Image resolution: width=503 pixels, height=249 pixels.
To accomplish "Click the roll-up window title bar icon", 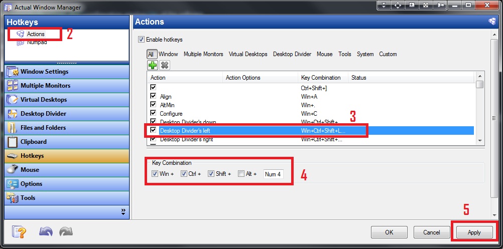I will [384, 5].
